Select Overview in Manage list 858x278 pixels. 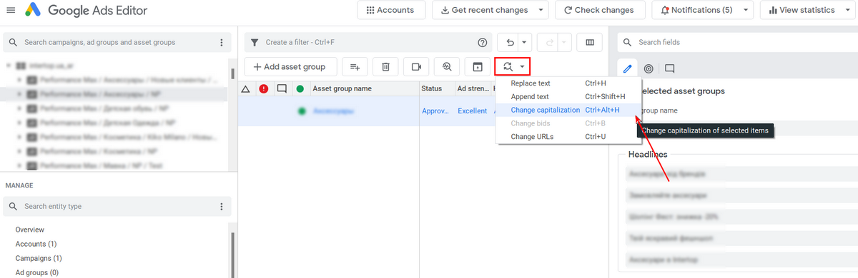click(30, 230)
